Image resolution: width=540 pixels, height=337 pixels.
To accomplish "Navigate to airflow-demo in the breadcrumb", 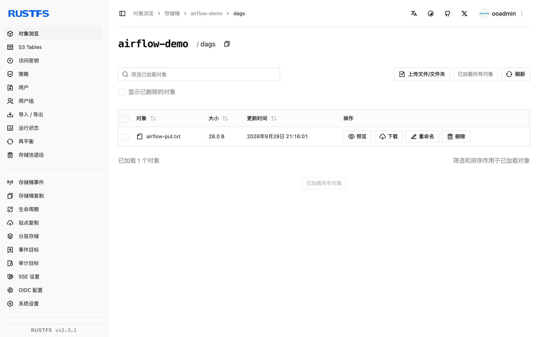I will click(x=207, y=13).
